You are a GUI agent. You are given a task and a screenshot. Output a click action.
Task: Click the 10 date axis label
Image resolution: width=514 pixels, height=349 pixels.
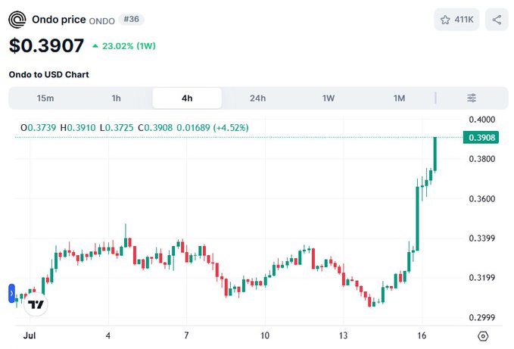265,335
